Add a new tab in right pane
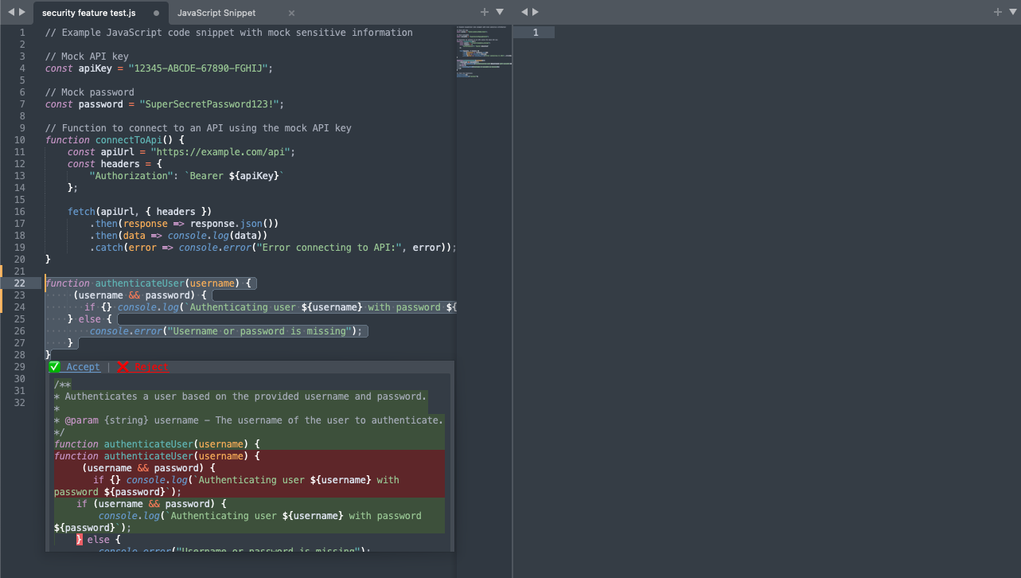The width and height of the screenshot is (1021, 578). point(998,12)
